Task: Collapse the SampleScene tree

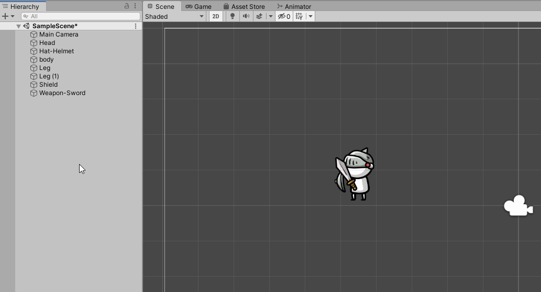Action: (x=18, y=26)
